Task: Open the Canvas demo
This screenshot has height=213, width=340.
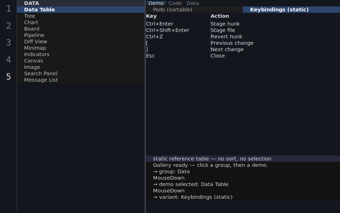Action: tap(81, 61)
